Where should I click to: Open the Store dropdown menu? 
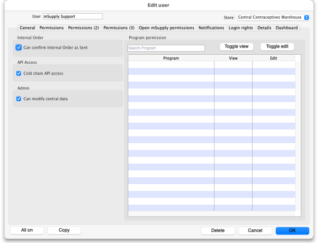point(273,17)
